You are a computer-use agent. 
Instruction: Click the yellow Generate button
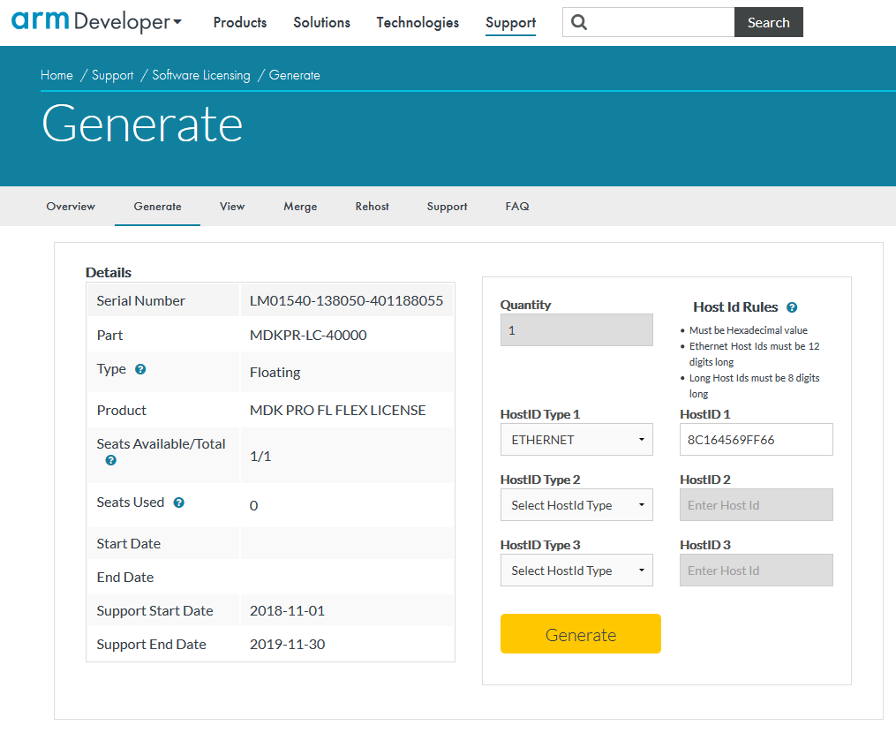click(x=581, y=634)
